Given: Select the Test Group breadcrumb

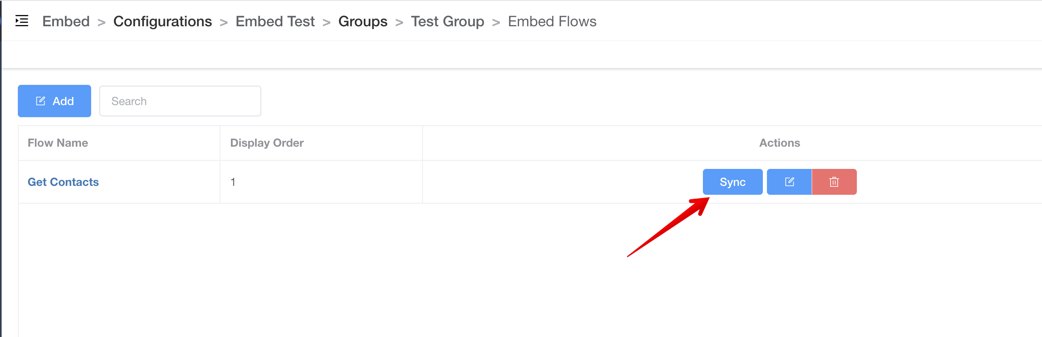Looking at the screenshot, I should (x=447, y=21).
